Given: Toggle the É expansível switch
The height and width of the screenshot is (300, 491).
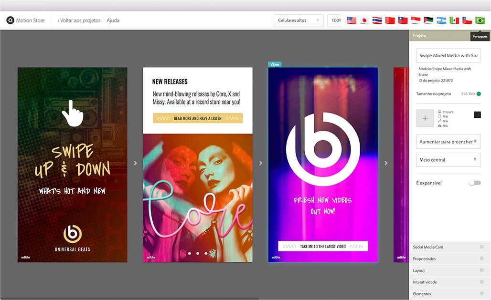Looking at the screenshot, I should pyautogui.click(x=475, y=183).
